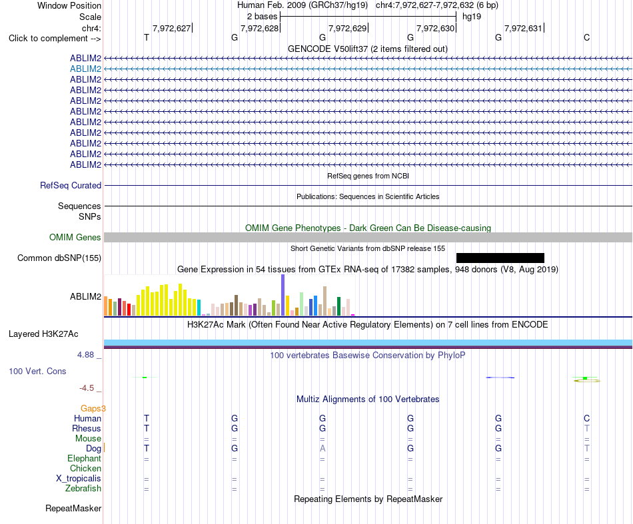Open the GTEx ABLIM2 expression bar chart
Viewport: 633px width, 524px height.
229,295
